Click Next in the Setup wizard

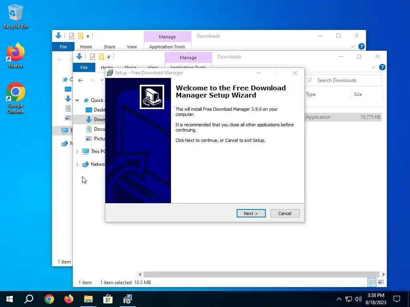251,213
